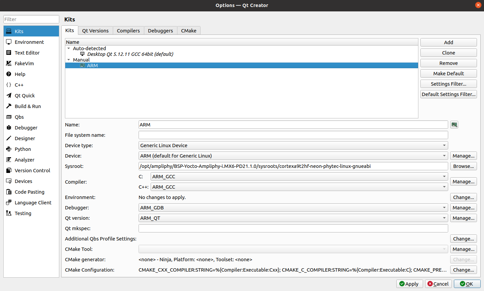The height and width of the screenshot is (291, 484).
Task: Open the CMake Tool dropdown
Action: 293,249
